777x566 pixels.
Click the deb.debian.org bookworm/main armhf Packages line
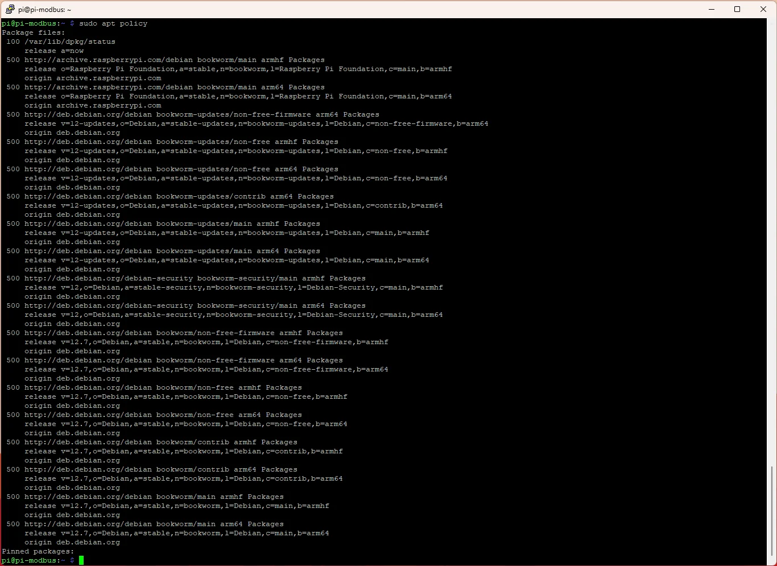[145, 497]
